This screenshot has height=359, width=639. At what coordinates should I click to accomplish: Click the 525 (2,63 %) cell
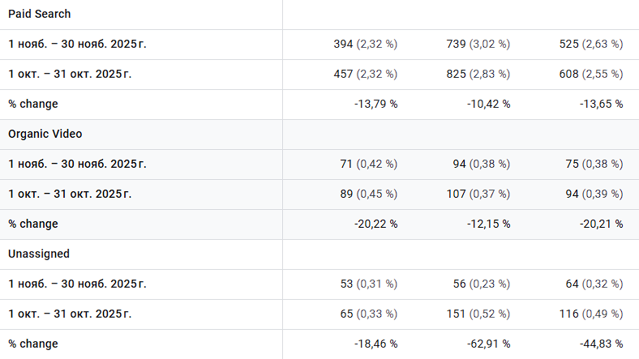[x=592, y=45]
